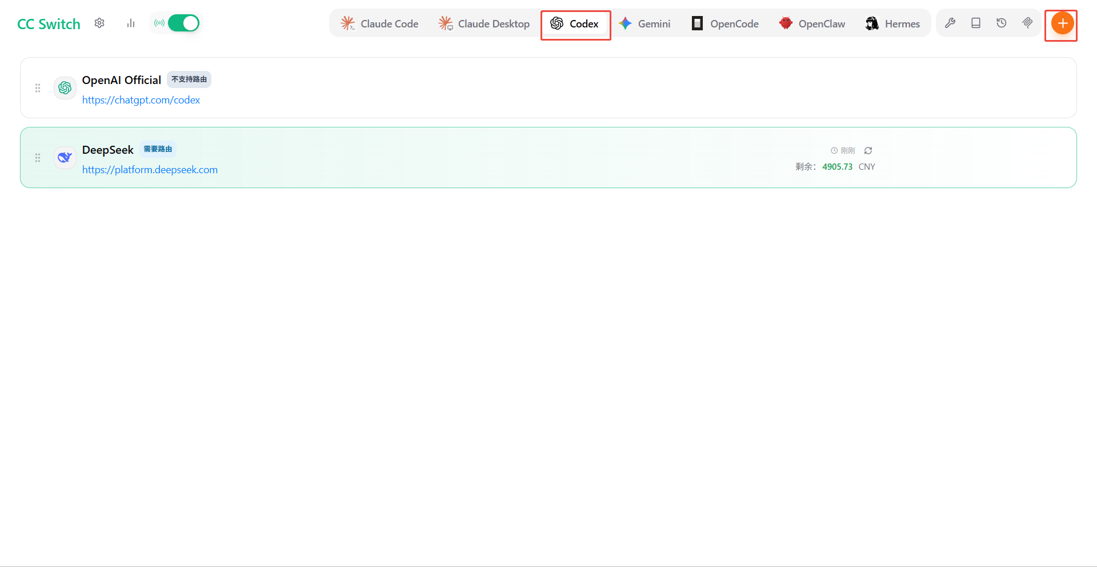Screen dimensions: 1097x567
Task: Click the OpenAI logo icon
Action: pos(65,88)
